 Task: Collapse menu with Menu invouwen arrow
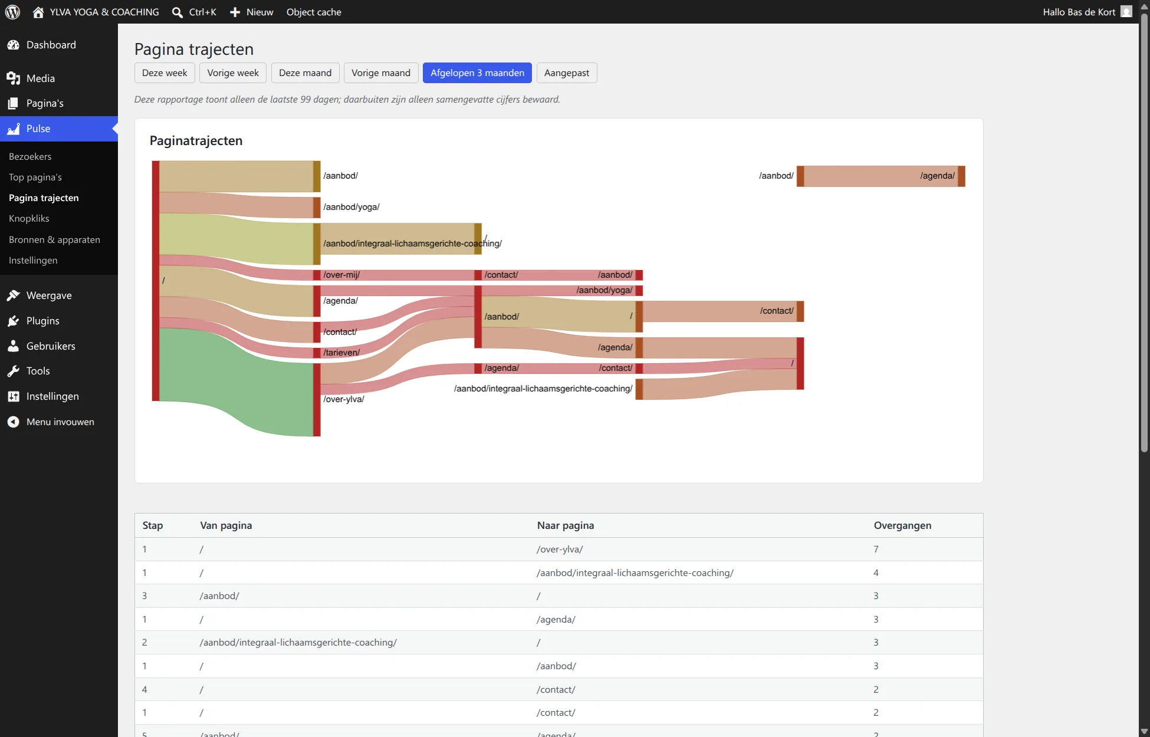(x=14, y=422)
